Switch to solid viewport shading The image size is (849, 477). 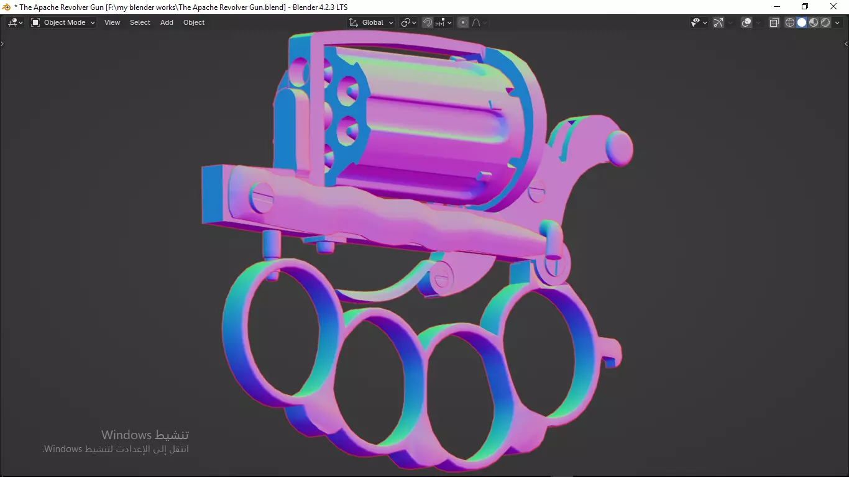(802, 22)
